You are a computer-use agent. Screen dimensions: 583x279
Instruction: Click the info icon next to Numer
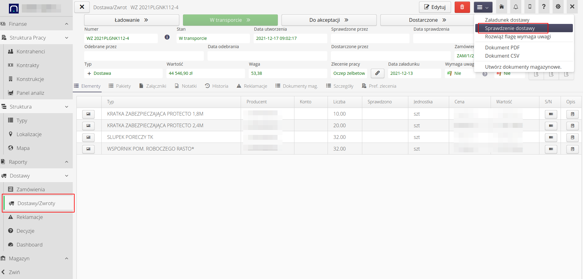pyautogui.click(x=167, y=37)
